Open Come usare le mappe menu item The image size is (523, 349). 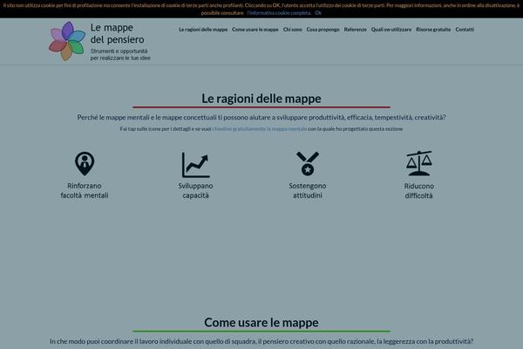coord(255,30)
